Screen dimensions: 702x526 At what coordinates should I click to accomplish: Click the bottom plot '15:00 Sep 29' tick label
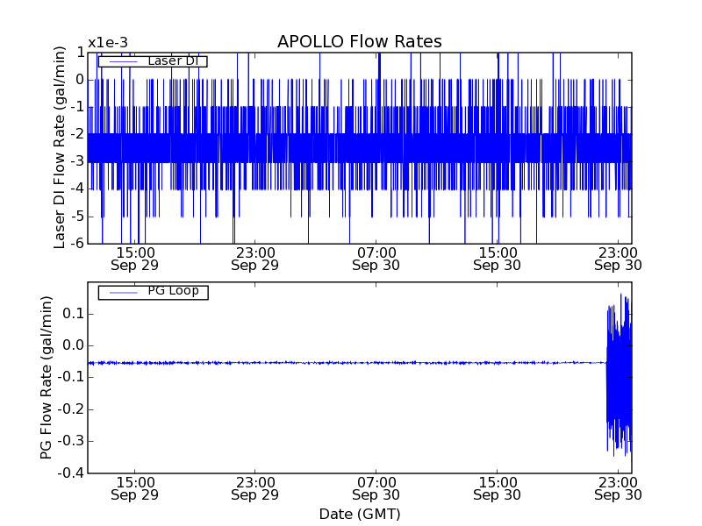point(135,489)
